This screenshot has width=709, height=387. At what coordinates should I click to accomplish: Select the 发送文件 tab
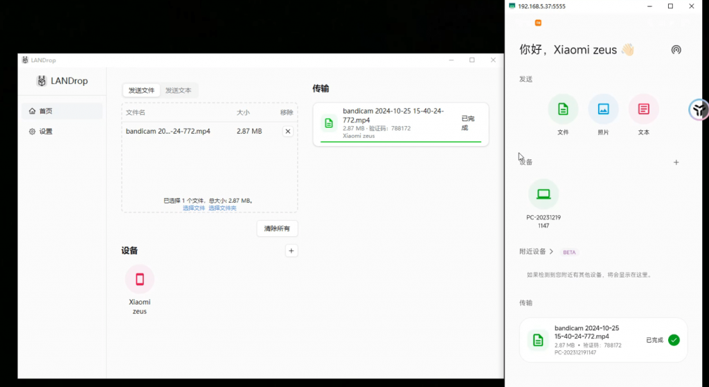141,90
